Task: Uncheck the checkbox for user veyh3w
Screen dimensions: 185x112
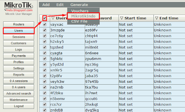Action: [x=45, y=81]
